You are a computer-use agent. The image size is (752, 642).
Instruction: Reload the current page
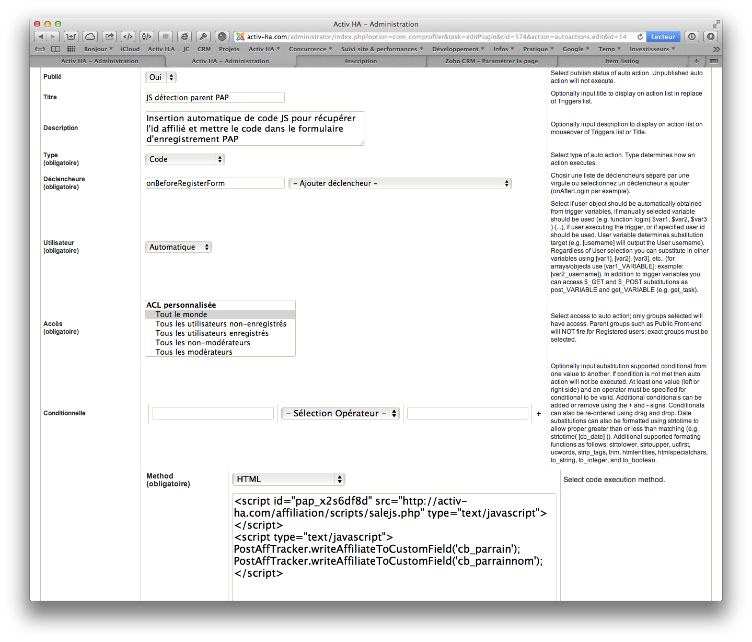[x=640, y=37]
